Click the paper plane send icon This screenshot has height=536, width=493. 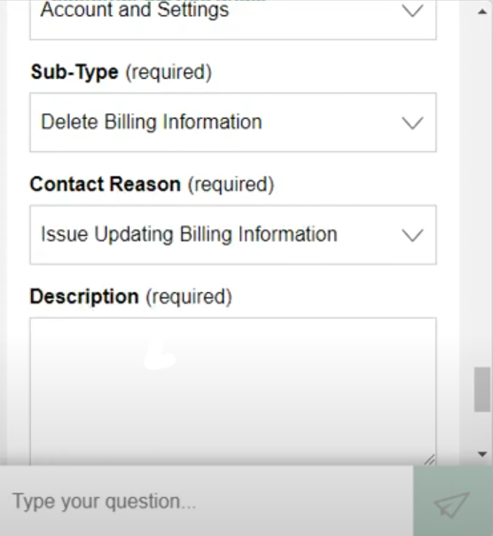pos(451,504)
